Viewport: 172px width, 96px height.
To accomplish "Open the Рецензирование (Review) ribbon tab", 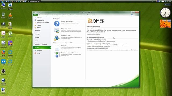I will click(81, 15).
